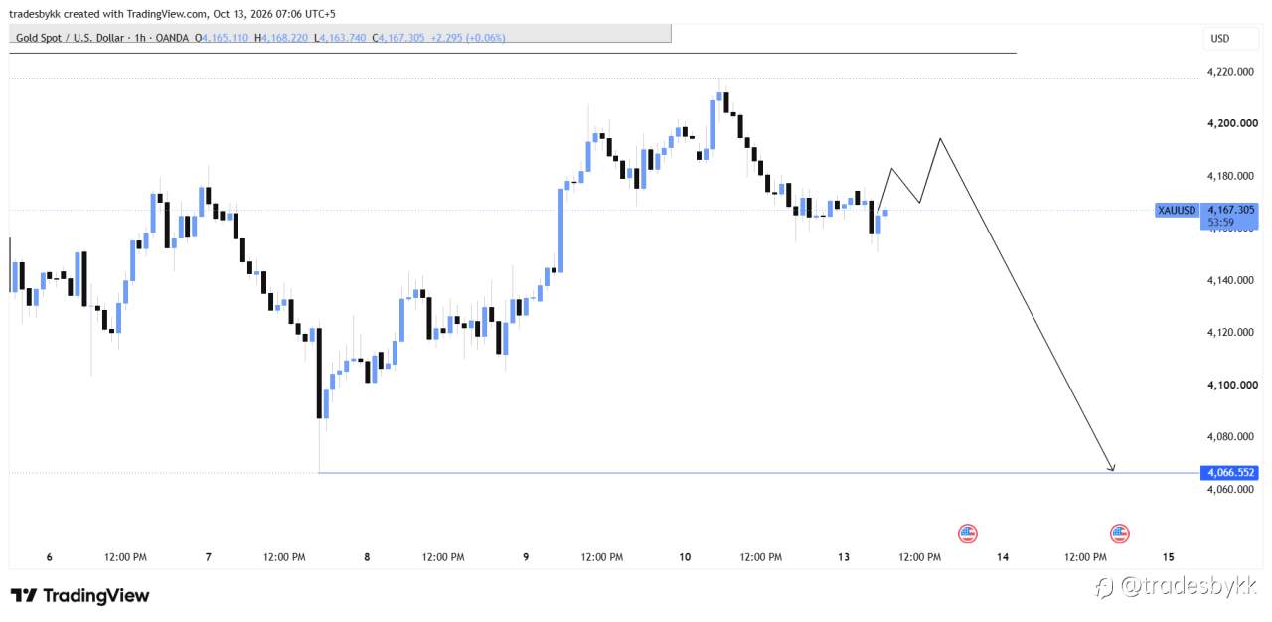Click the header text 'tradesbykk created with TradingView.com'
The height and width of the screenshot is (622, 1272).
[108, 14]
